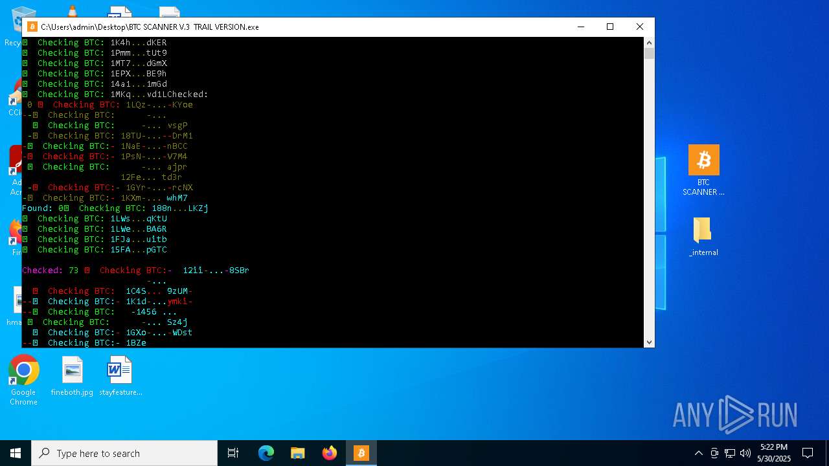Click the console window title path text
Screen dimensions: 829x466
[x=150, y=27]
